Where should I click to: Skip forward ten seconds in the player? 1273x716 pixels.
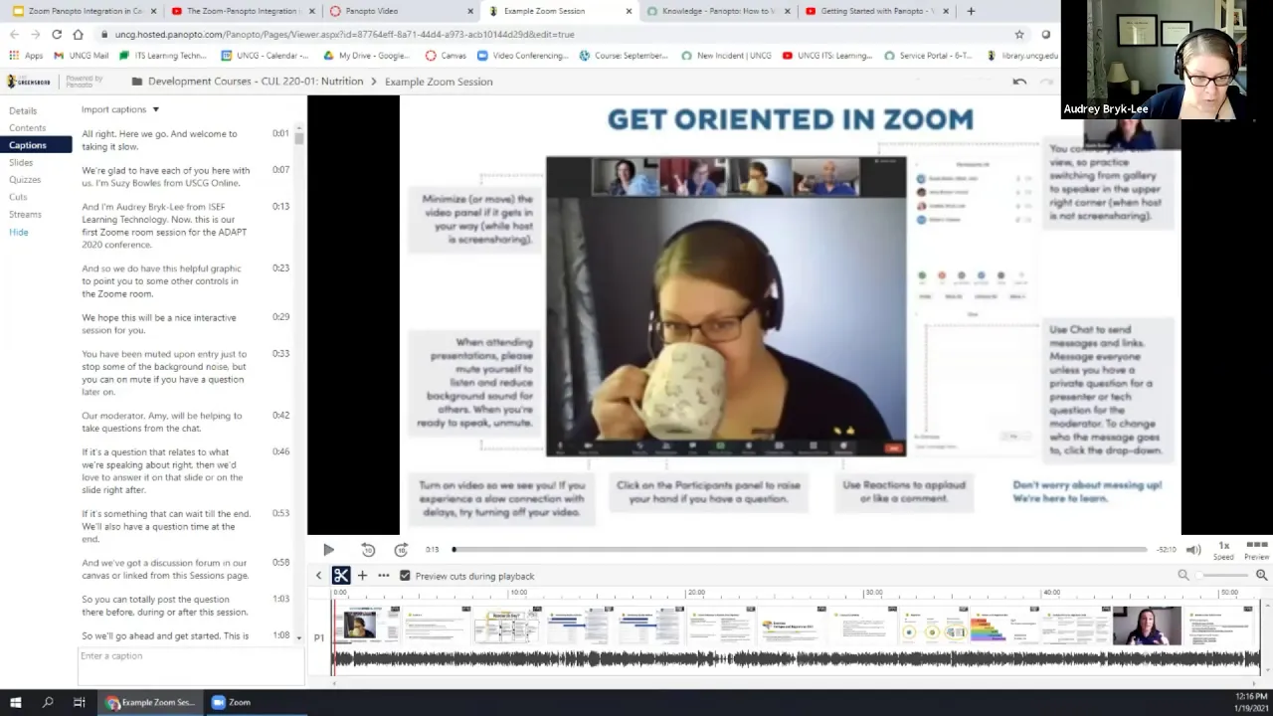401,550
